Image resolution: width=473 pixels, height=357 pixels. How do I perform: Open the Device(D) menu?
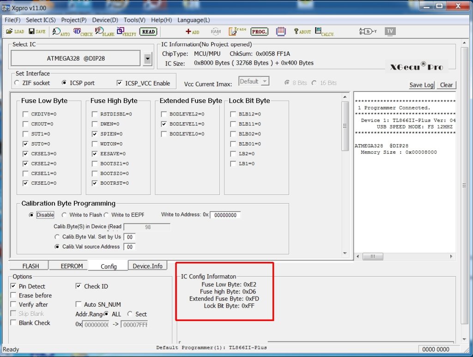(105, 20)
